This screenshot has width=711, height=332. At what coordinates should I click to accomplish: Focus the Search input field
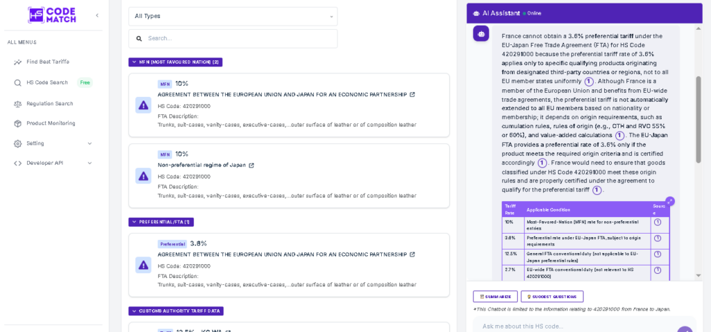point(240,39)
